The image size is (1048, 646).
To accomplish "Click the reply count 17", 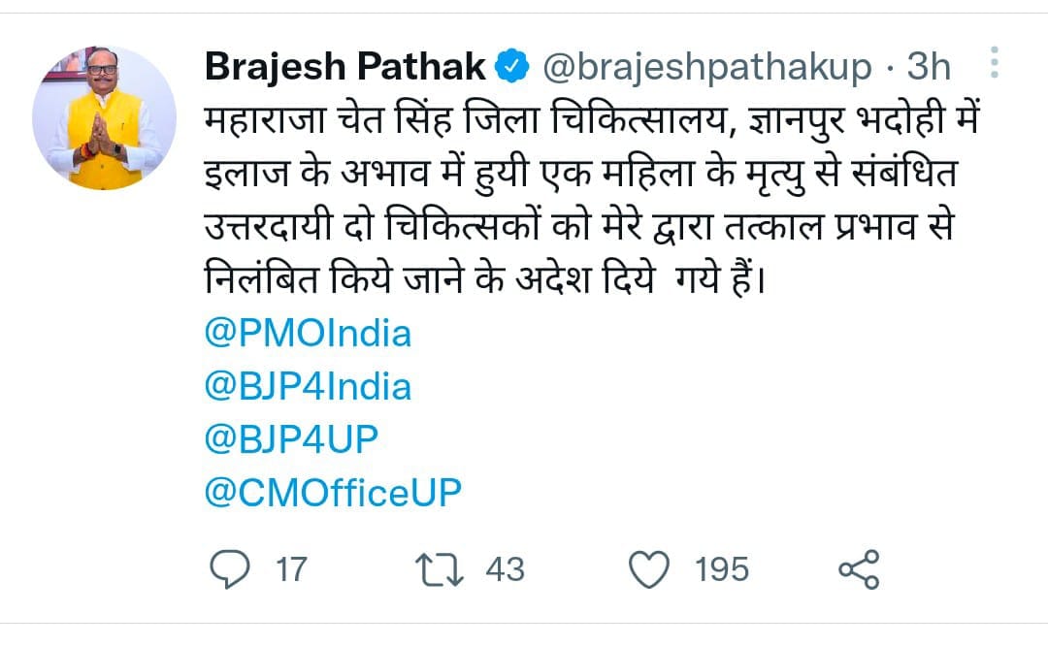I will point(290,568).
